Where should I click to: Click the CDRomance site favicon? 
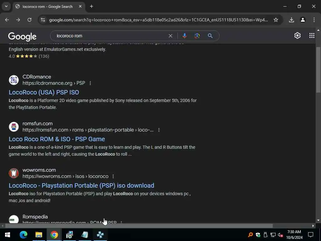pyautogui.click(x=14, y=80)
